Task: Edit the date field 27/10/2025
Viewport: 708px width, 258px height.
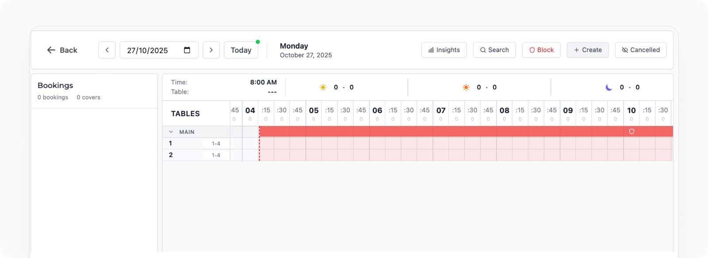Action: [148, 50]
